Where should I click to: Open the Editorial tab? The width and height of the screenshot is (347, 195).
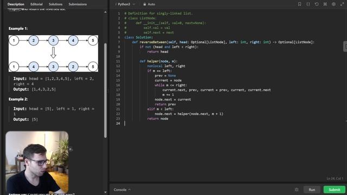tap(36, 4)
